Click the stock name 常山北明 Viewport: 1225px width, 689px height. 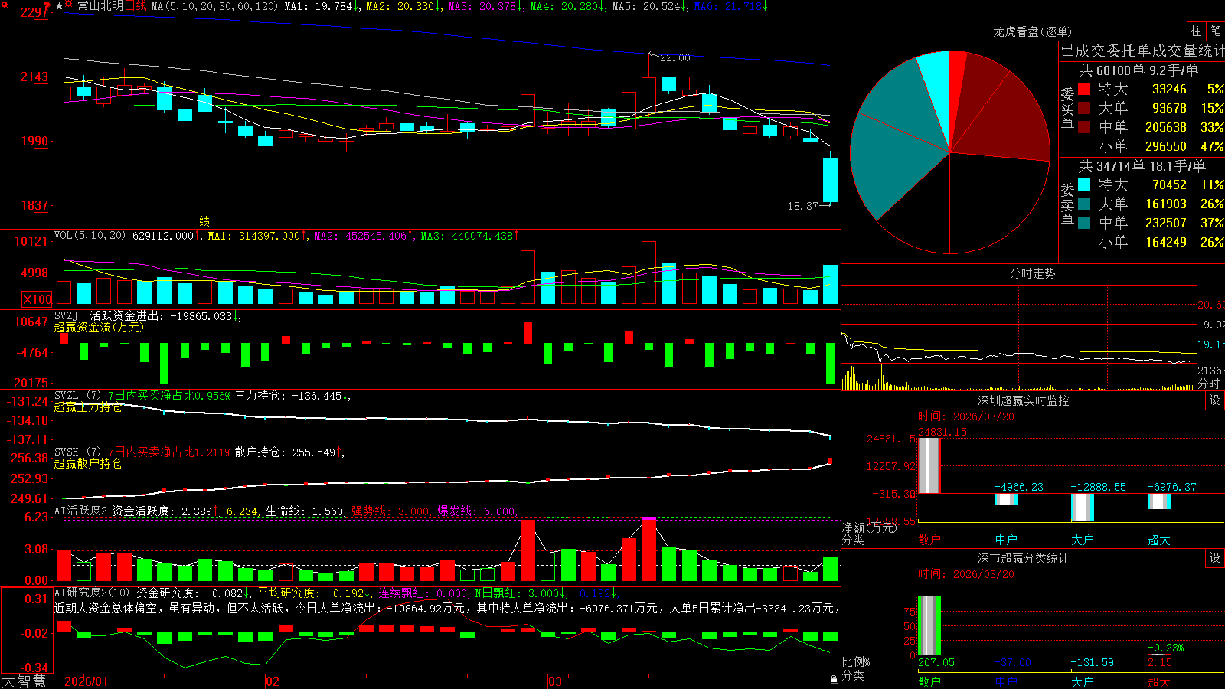pyautogui.click(x=100, y=6)
